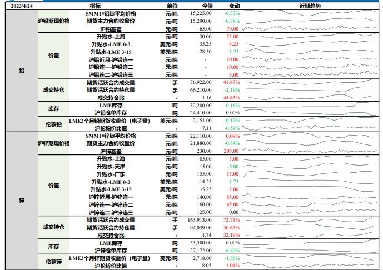Viewport: 383px width, 270px height.
Task: Click the value 15,290.00
Action: [201, 21]
